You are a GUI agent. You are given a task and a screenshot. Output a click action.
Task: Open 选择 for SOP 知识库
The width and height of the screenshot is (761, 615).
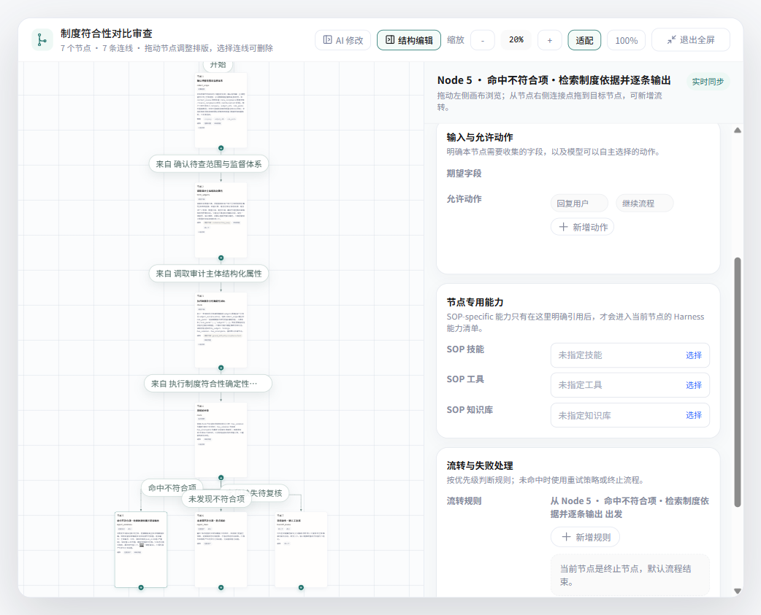[x=694, y=415]
